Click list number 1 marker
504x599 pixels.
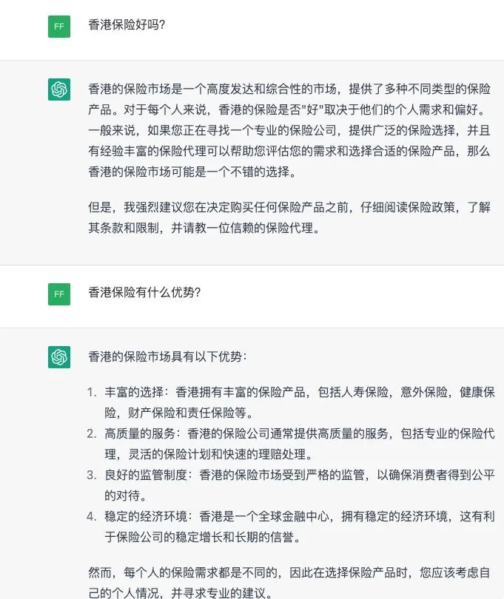(91, 392)
